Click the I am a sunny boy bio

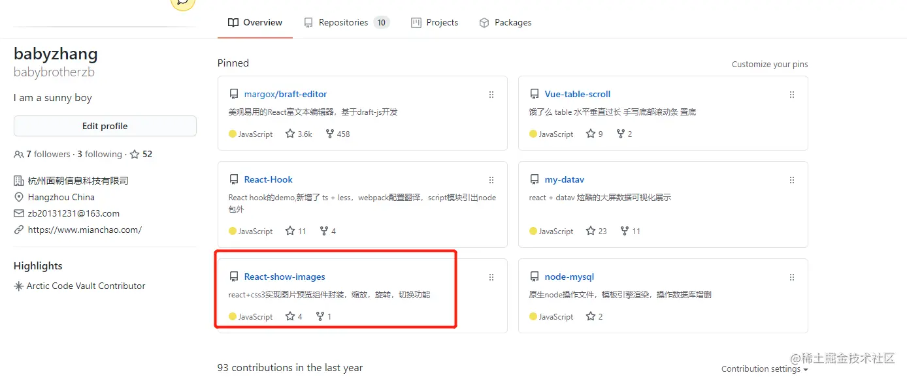(53, 98)
